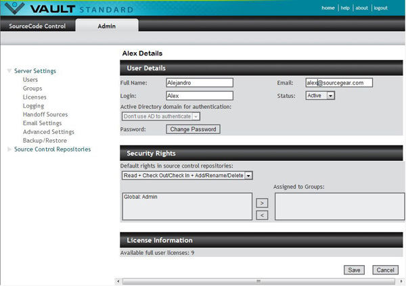Select Global: Admin in the rights list

click(x=139, y=197)
